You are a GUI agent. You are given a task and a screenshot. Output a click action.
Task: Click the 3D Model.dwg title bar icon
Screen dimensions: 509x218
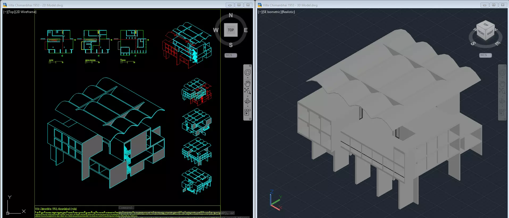pos(260,5)
